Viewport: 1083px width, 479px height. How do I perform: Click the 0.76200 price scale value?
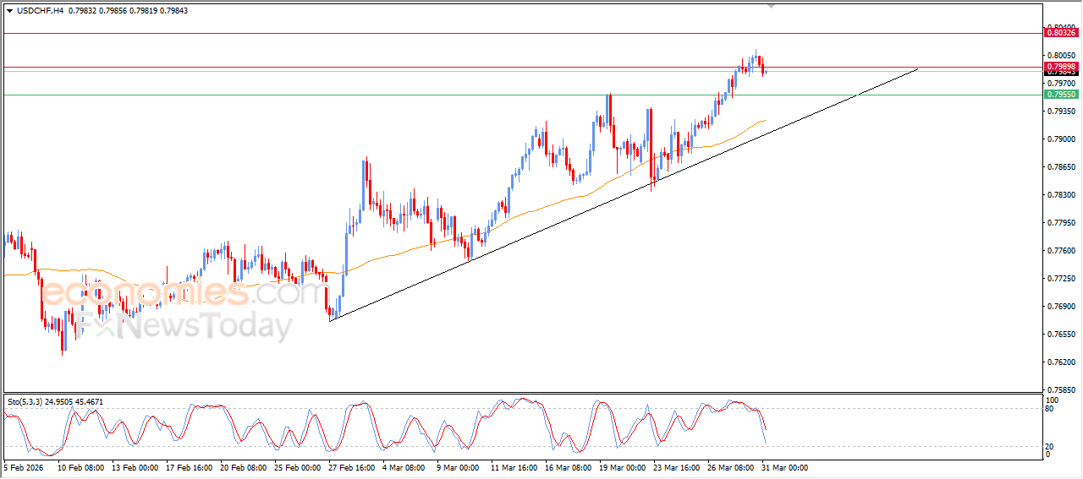(1062, 362)
